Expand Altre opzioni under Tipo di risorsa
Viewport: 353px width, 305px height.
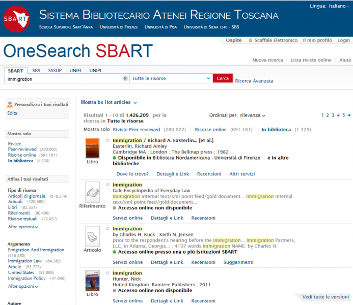click(x=23, y=227)
